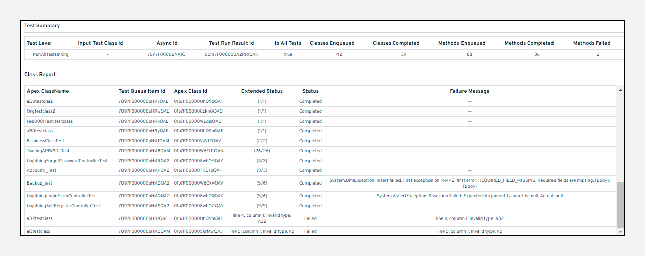
Task: Click the Backup_test DmlException failure message
Action: tap(470, 183)
